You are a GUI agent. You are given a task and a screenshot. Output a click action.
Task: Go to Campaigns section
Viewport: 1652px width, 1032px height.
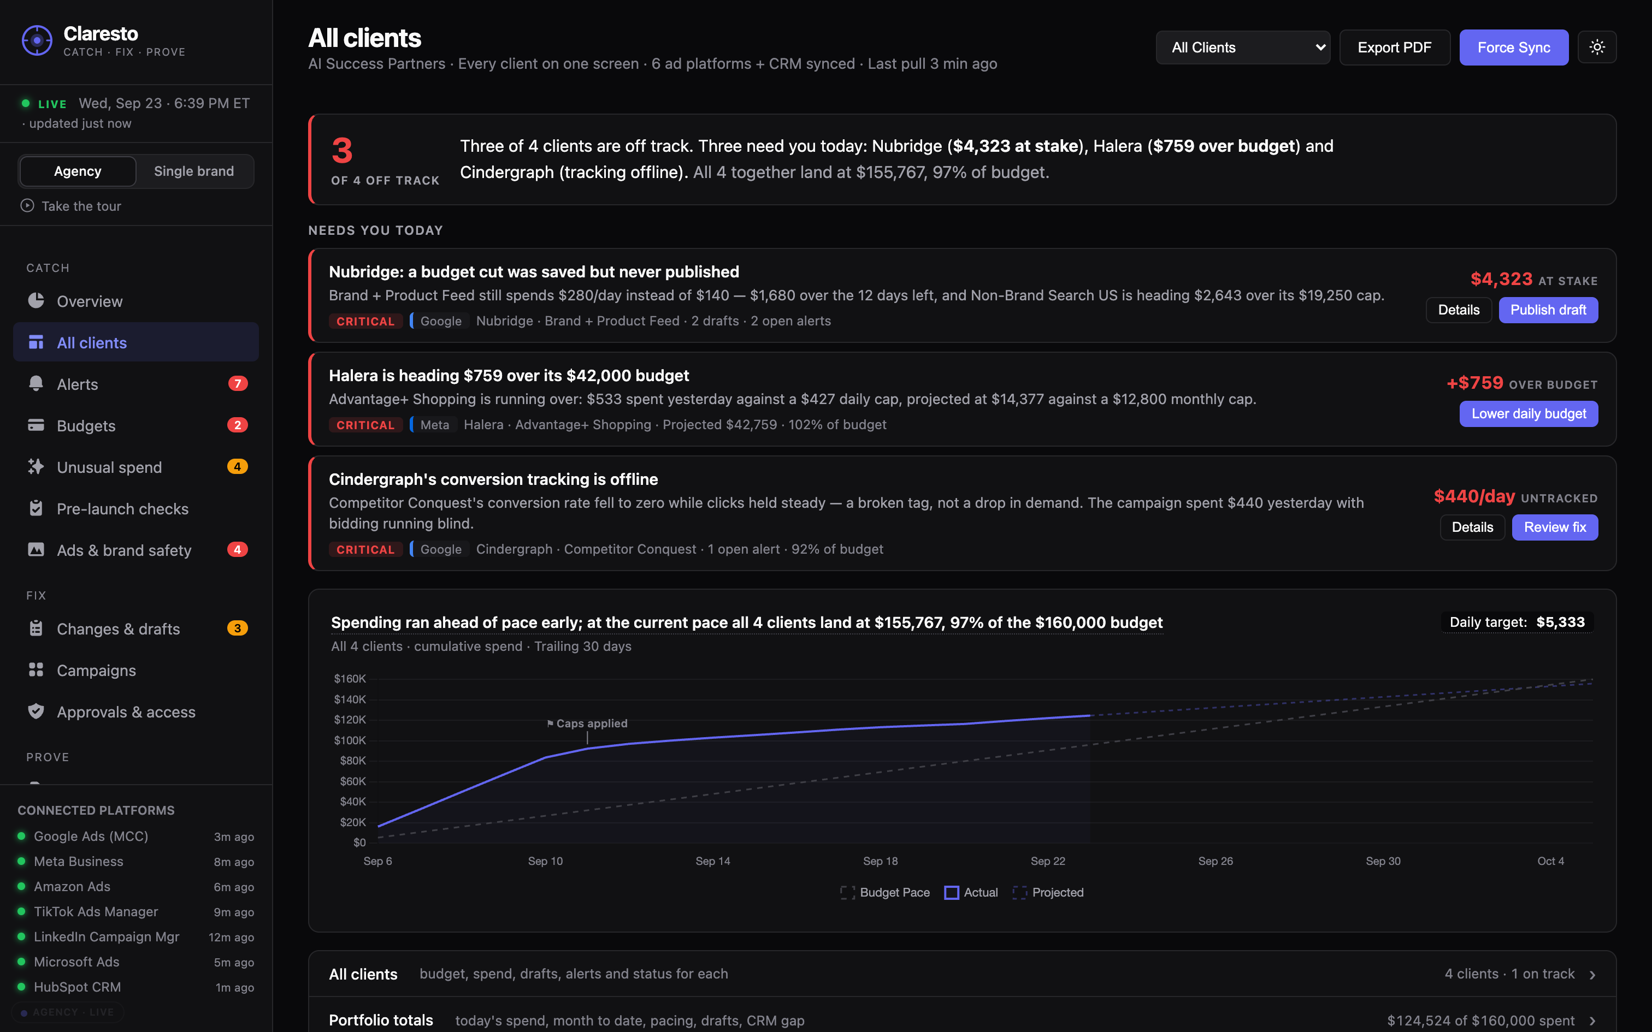point(136,671)
